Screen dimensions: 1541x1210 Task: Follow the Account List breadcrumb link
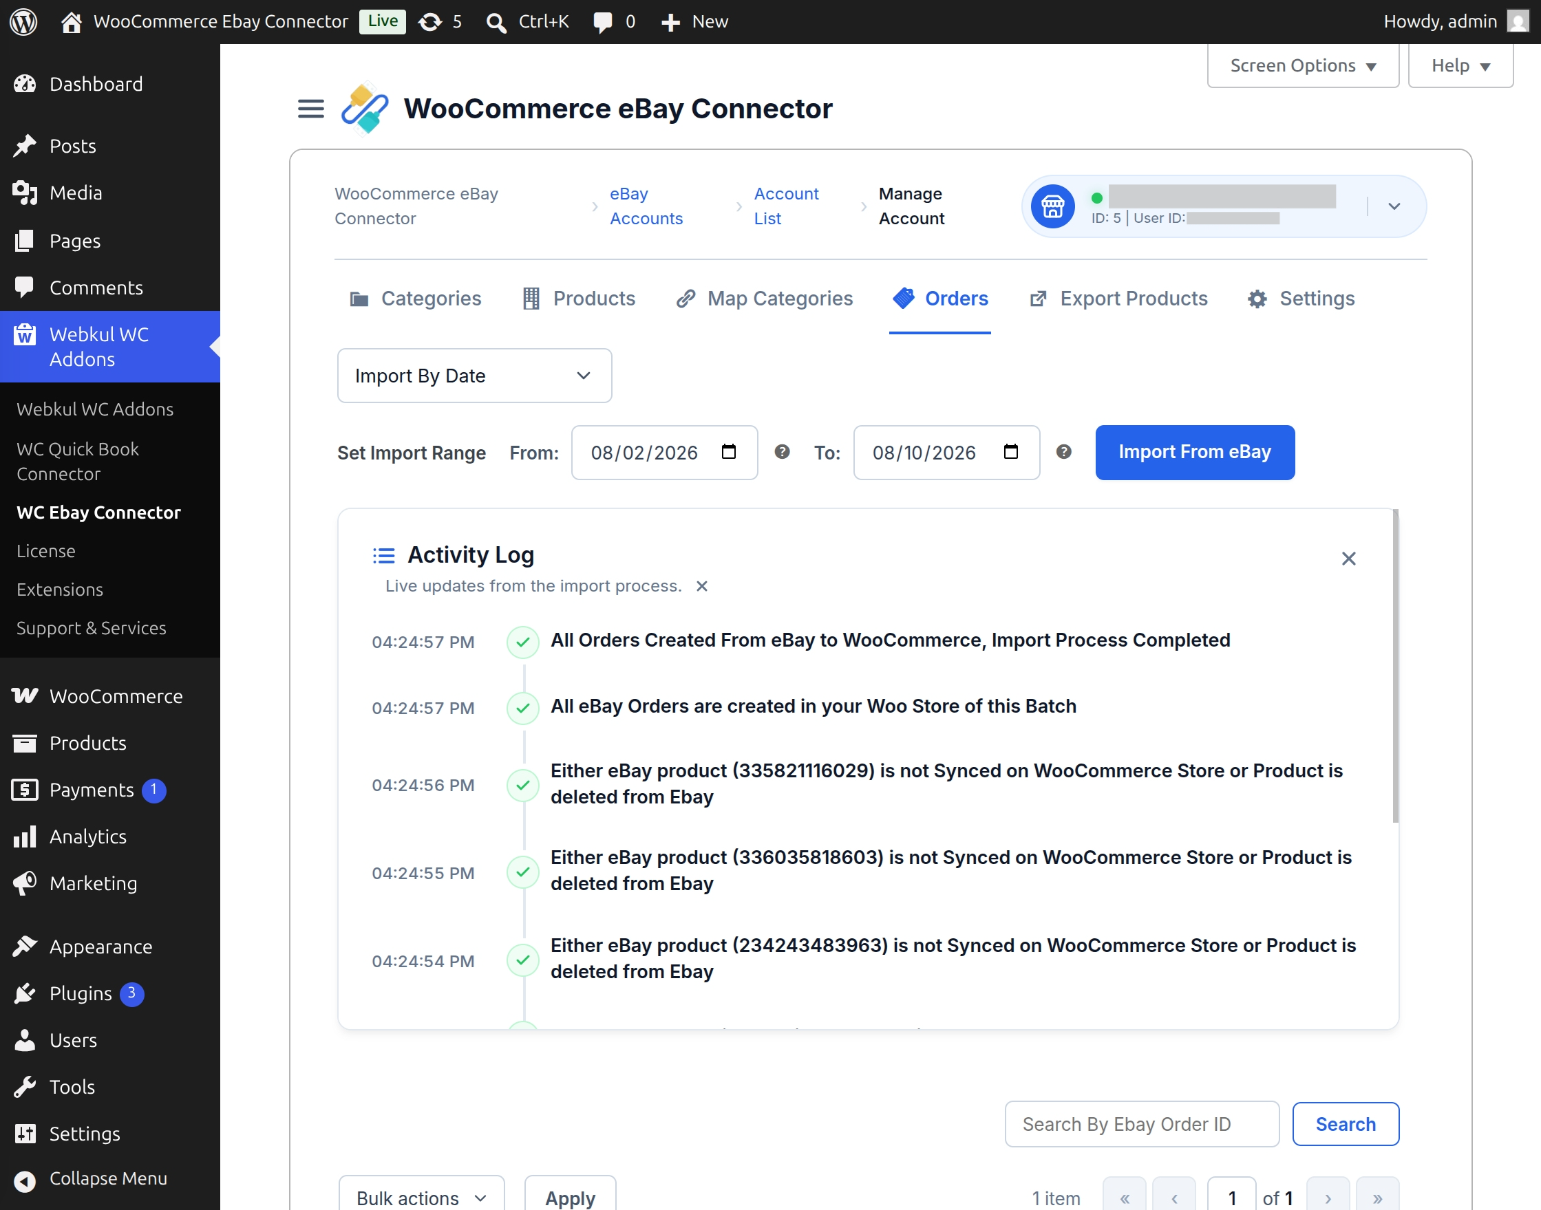coord(785,206)
